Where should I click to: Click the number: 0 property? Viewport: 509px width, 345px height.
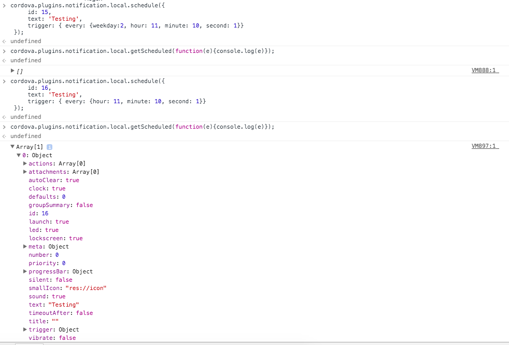[44, 255]
